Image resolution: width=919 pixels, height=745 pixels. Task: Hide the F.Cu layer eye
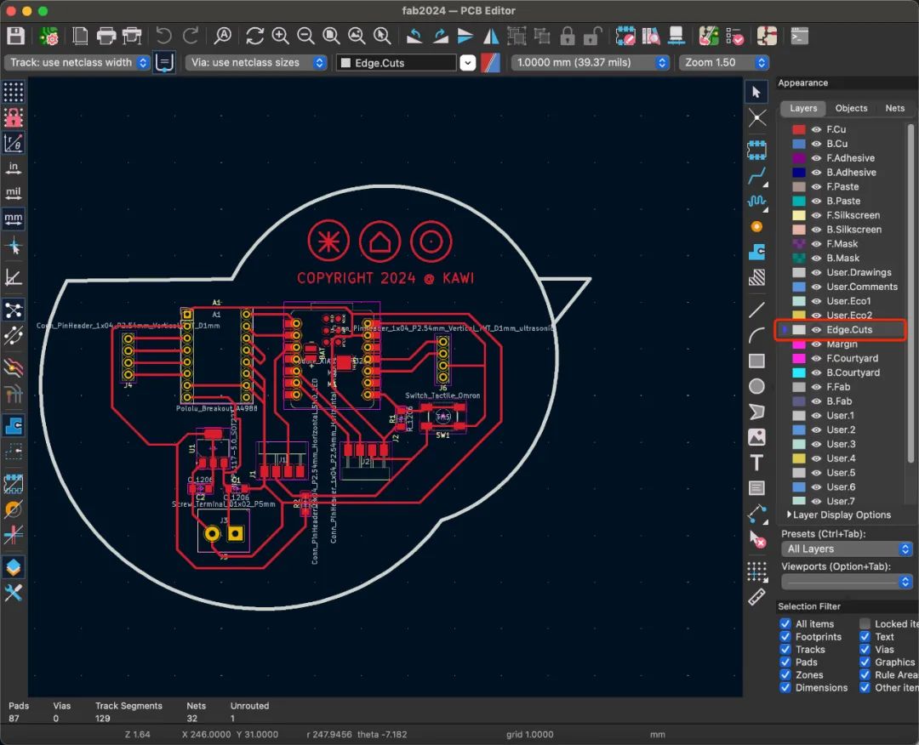coord(816,129)
